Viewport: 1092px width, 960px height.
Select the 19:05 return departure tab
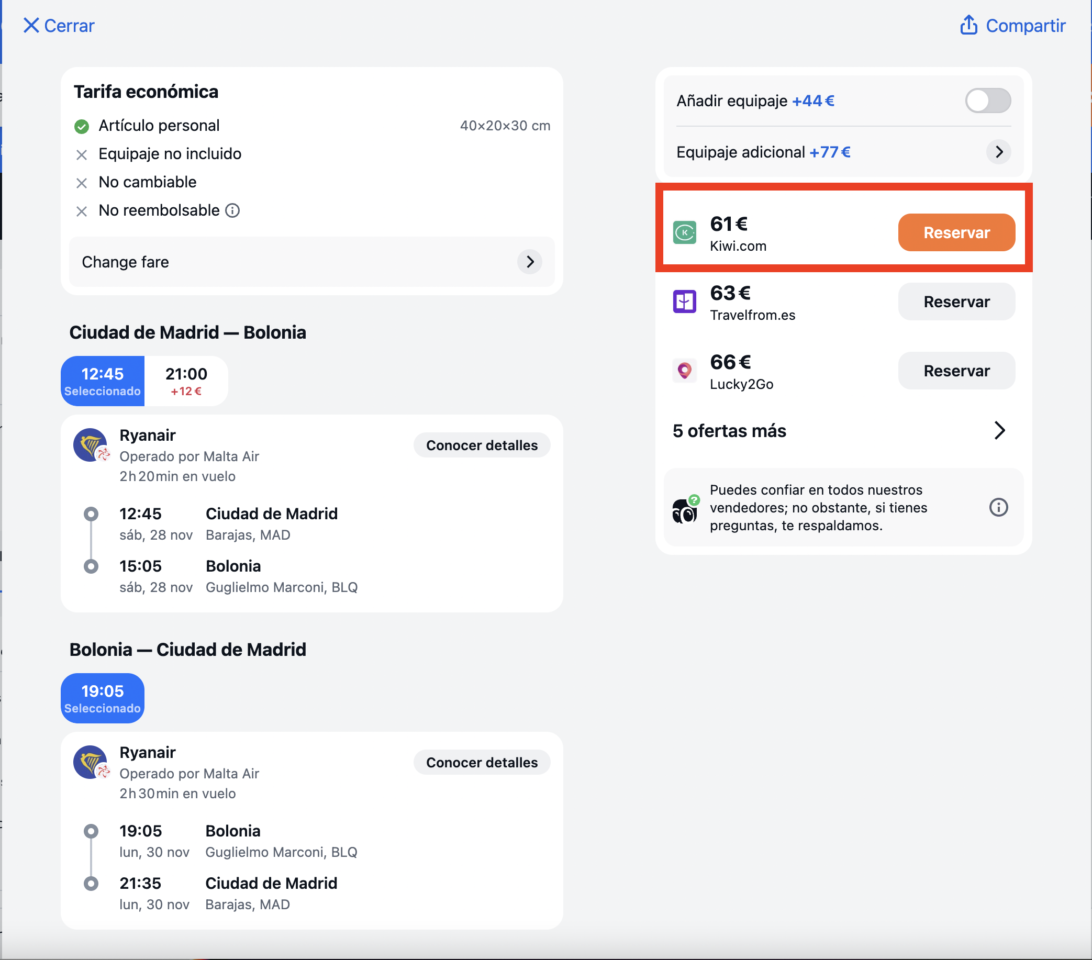[103, 698]
